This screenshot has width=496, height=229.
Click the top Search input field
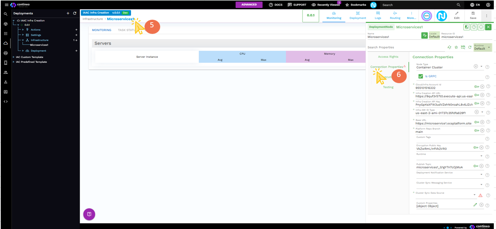(417, 5)
